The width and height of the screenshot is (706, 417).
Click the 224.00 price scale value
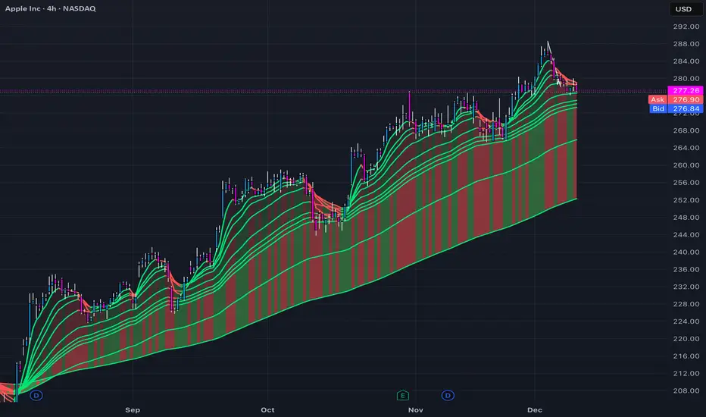686,321
